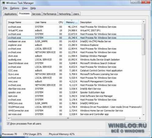This screenshot has height=138, width=152.
Task: Select the issm.exe process
Action: (x=74, y=96)
